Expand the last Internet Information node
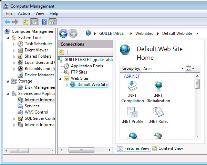 [14, 125]
